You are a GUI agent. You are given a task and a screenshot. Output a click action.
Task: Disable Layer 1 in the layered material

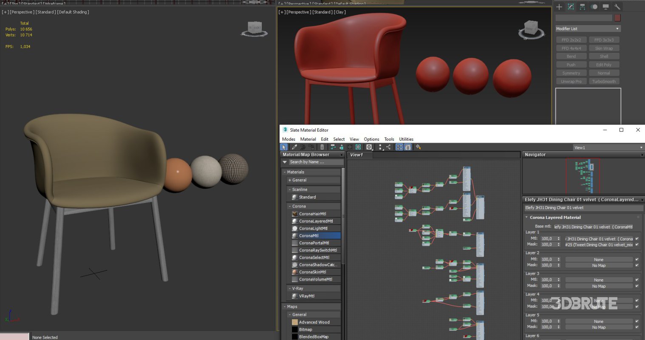pyautogui.click(x=637, y=238)
